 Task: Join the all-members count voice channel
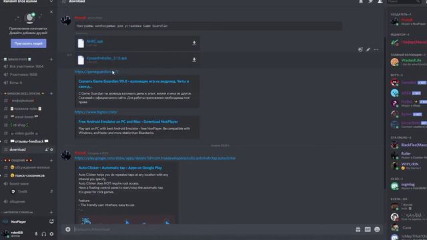point(27,67)
